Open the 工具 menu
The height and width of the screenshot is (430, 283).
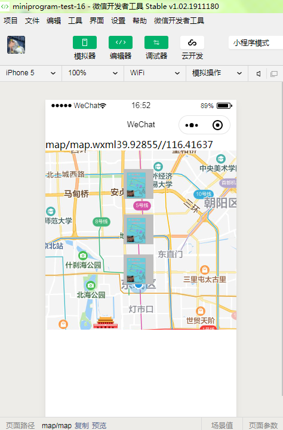tap(75, 20)
